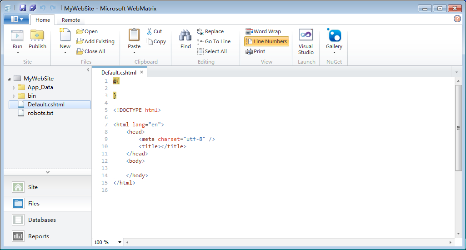Open the tab list dropdown arrow
466x250 pixels.
457,72
